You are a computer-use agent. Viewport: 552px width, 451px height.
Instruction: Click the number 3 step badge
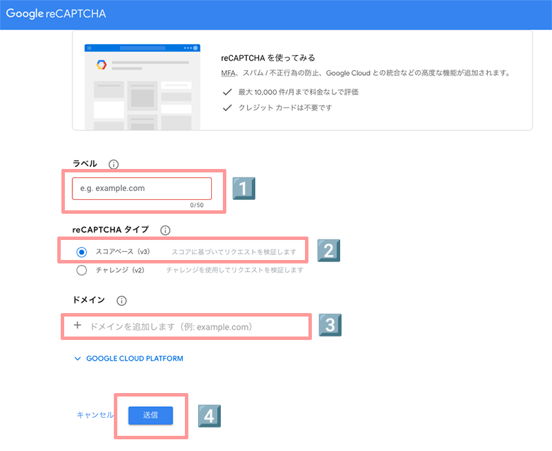pos(329,325)
